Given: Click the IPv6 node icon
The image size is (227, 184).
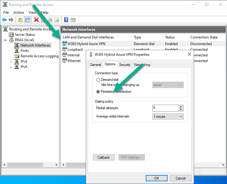Looking at the screenshot, I should pyautogui.click(x=17, y=67).
